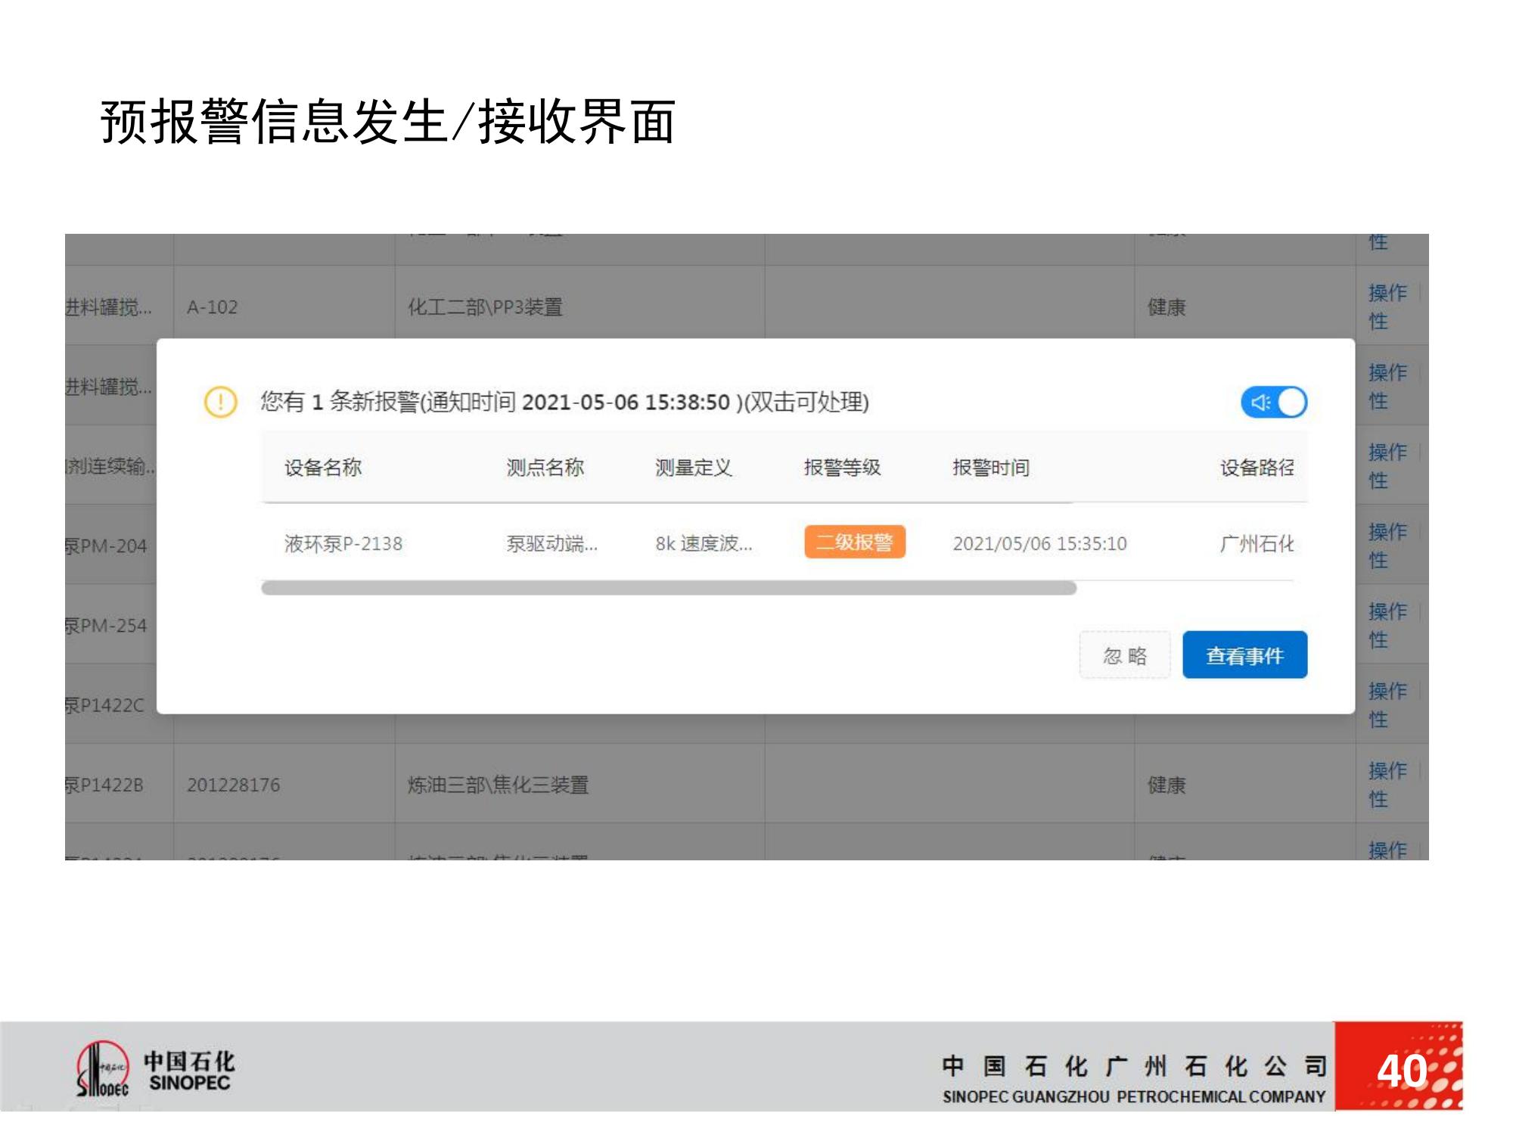Screen dimensions: 1513x1135
Task: Click the 报警时间 column header
Action: click(x=990, y=468)
